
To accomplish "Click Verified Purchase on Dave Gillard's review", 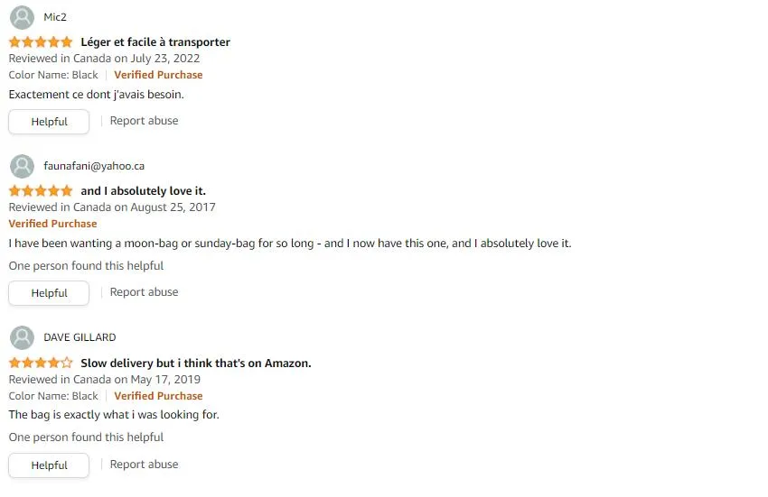I will point(158,396).
